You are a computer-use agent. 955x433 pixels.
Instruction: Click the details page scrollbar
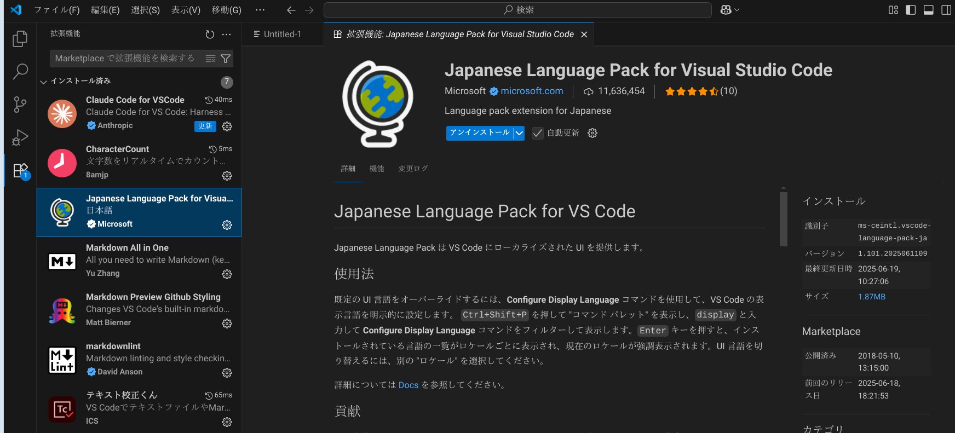(784, 219)
